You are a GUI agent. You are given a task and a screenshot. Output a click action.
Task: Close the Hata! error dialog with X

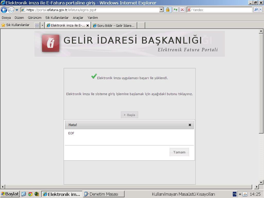coord(190,125)
